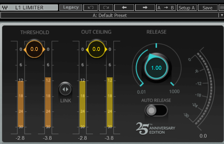Copy setup A to B
This screenshot has height=144, width=224.
[x=166, y=8]
